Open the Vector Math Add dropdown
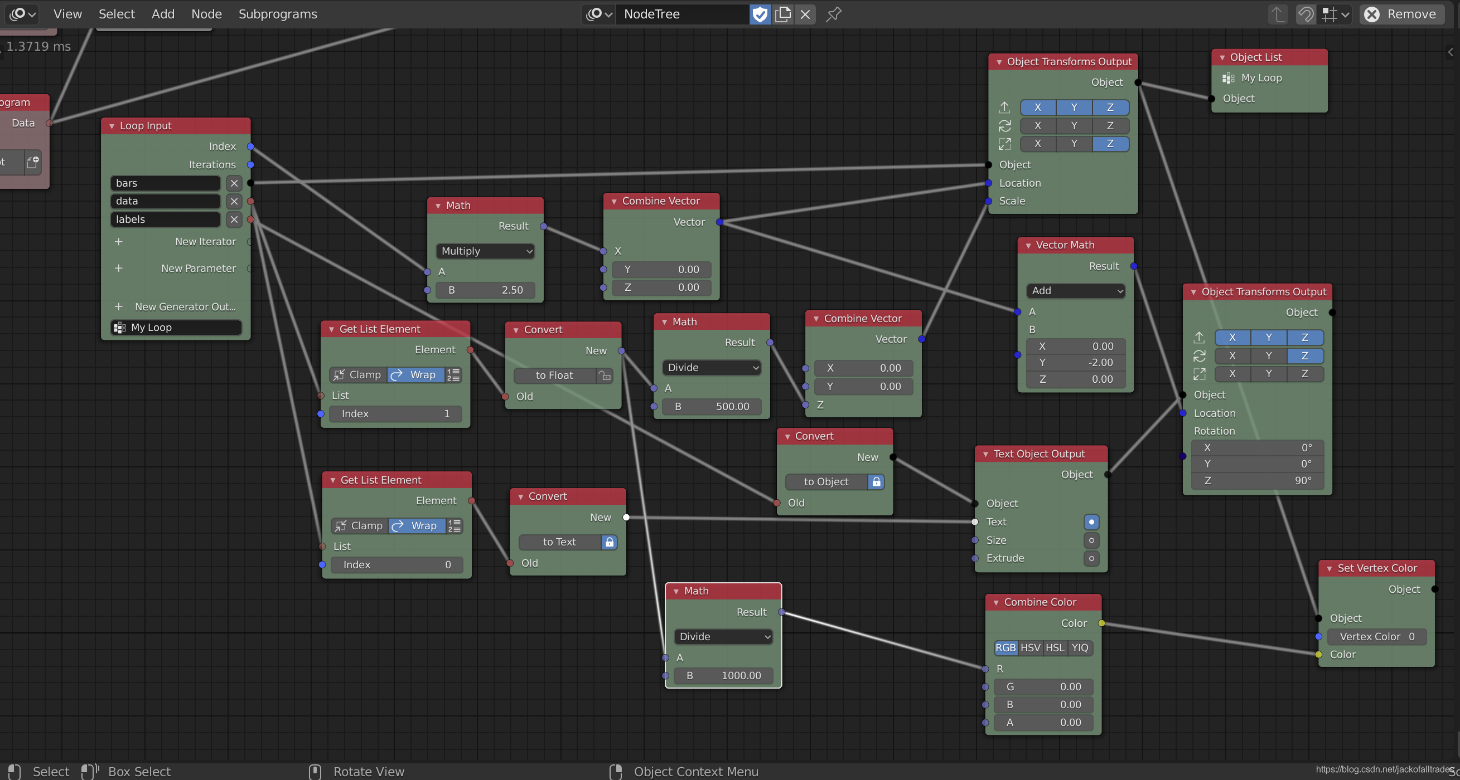This screenshot has height=780, width=1460. (1076, 290)
